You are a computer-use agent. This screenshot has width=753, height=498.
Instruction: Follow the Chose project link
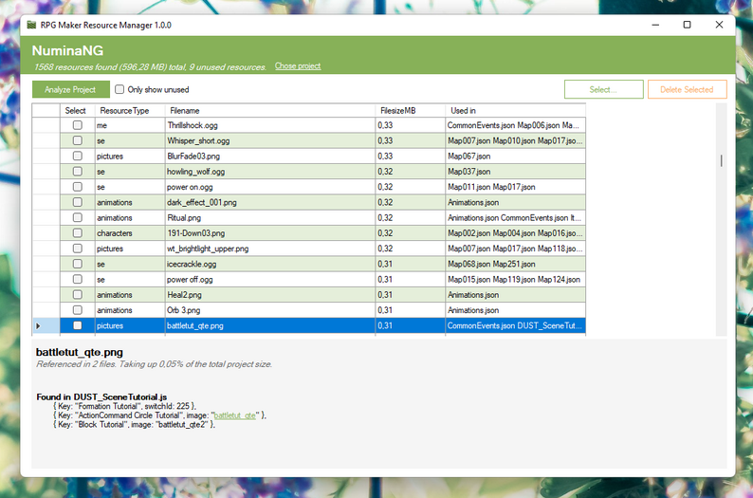(x=298, y=66)
